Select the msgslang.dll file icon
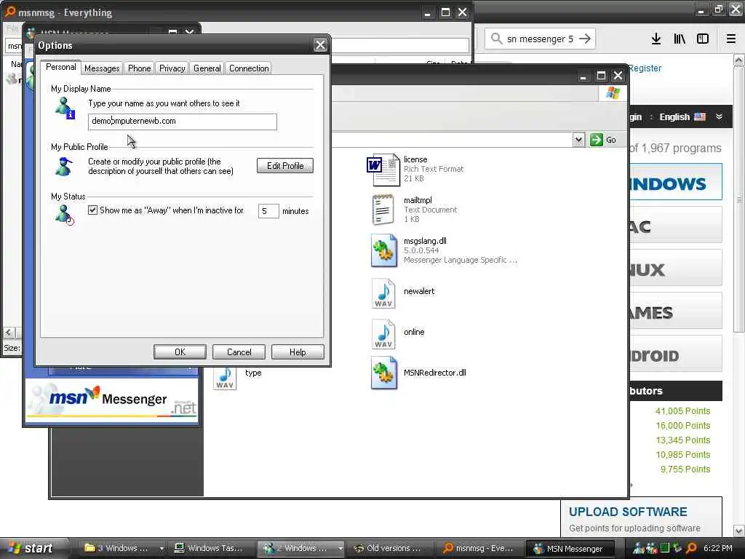 pos(384,250)
